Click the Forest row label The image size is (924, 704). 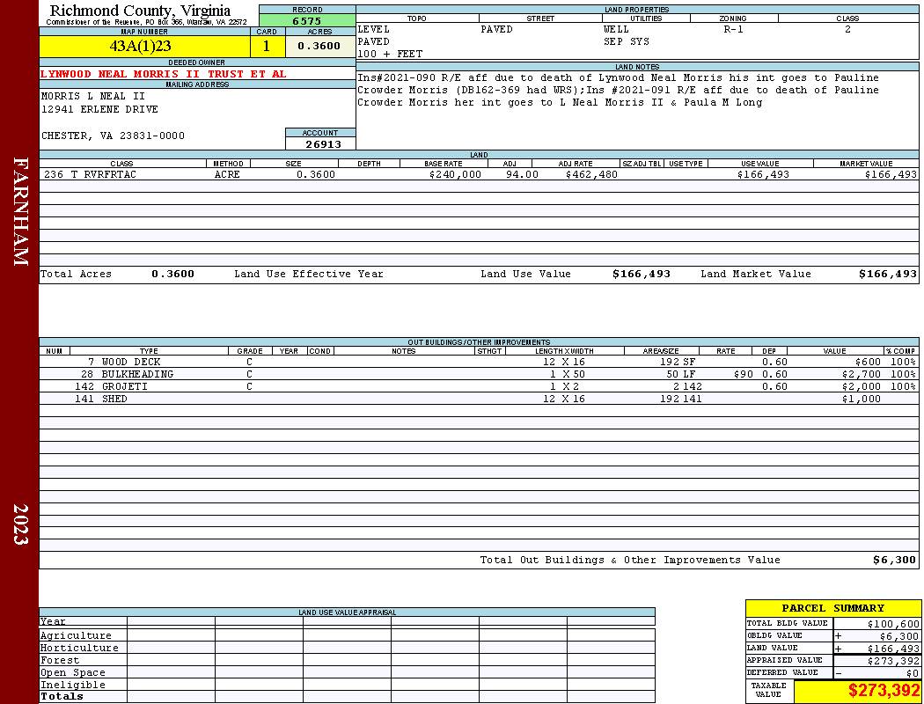point(60,661)
